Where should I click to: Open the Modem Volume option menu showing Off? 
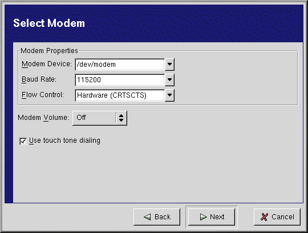coord(100,118)
